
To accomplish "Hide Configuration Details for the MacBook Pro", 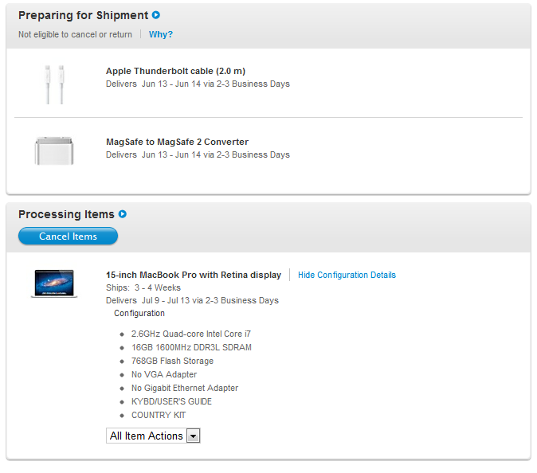I will point(347,275).
